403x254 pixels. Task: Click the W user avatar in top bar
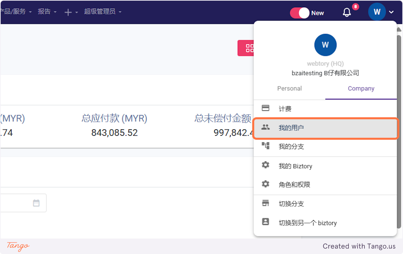377,12
